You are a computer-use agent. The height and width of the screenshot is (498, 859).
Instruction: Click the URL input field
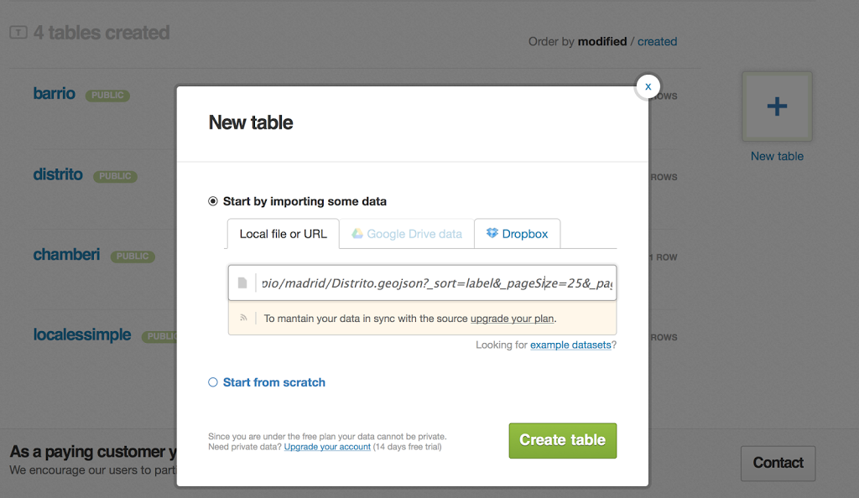(x=436, y=283)
